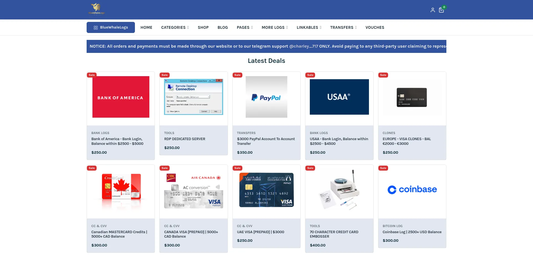Click the Sale badge on the embosser card
The height and width of the screenshot is (275, 533).
310,168
